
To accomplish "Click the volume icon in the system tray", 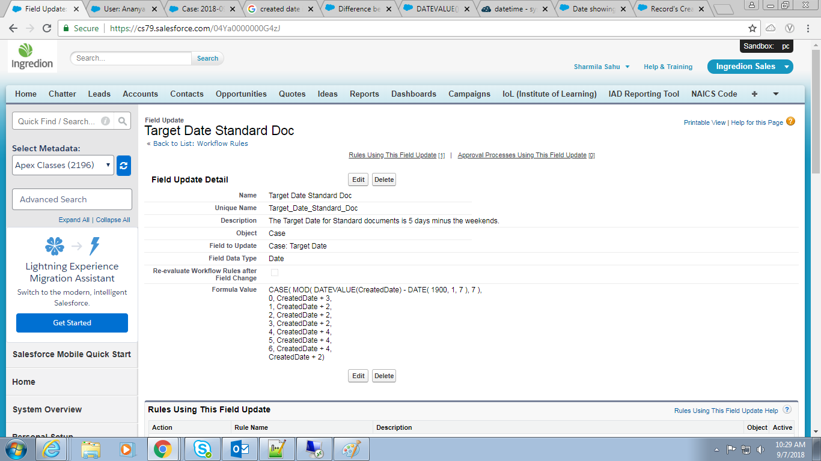I will click(x=761, y=449).
